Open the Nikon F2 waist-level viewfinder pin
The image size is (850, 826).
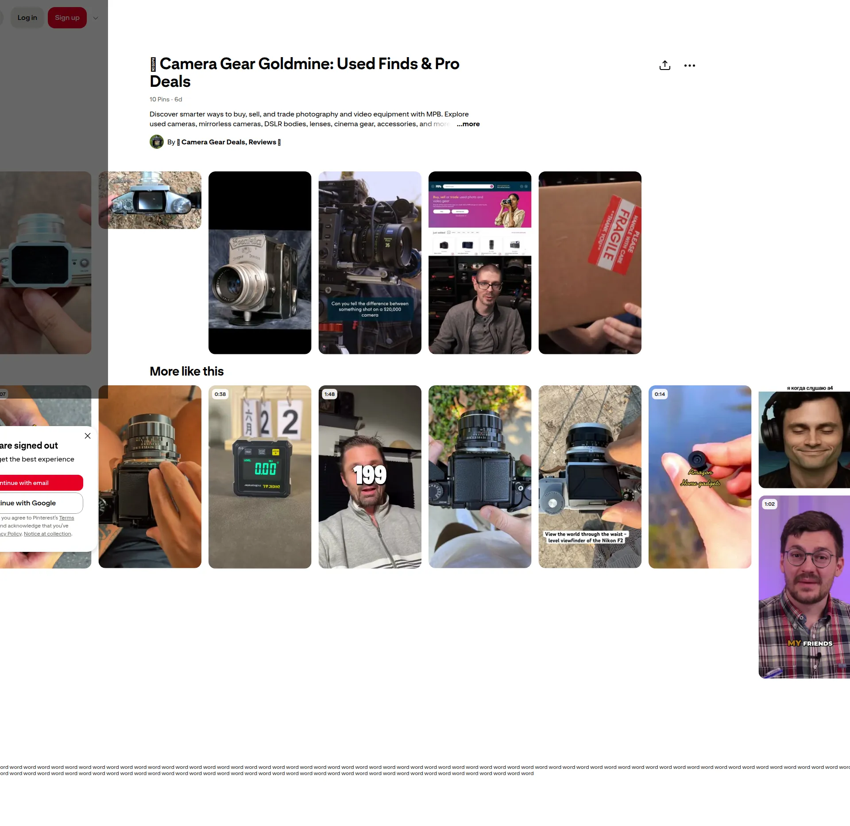(x=590, y=477)
